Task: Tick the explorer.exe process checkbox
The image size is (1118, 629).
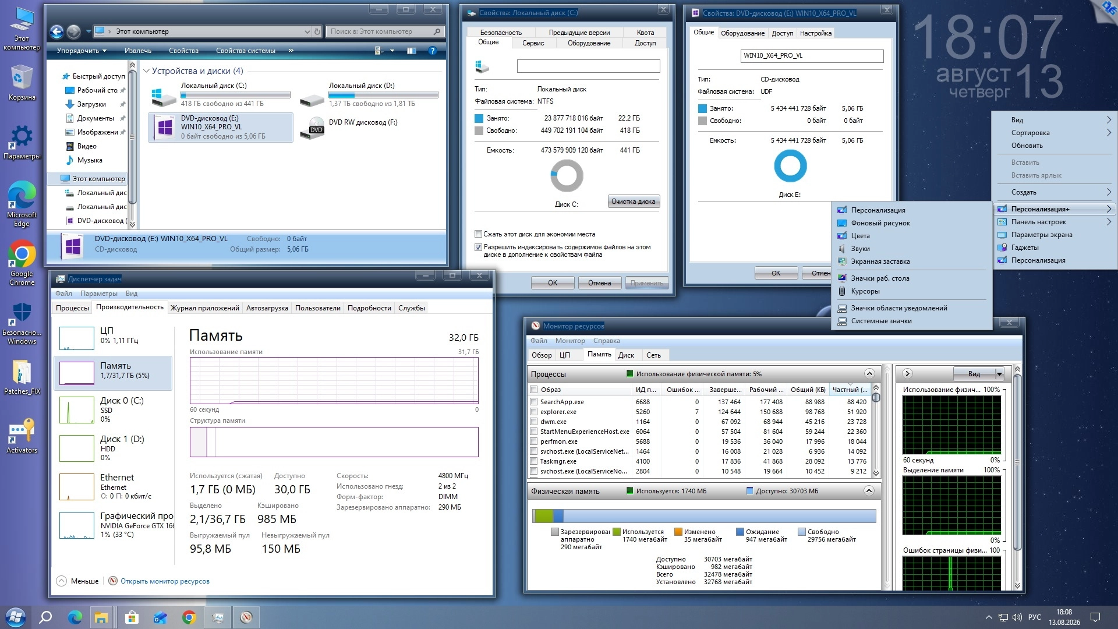Action: pos(533,412)
